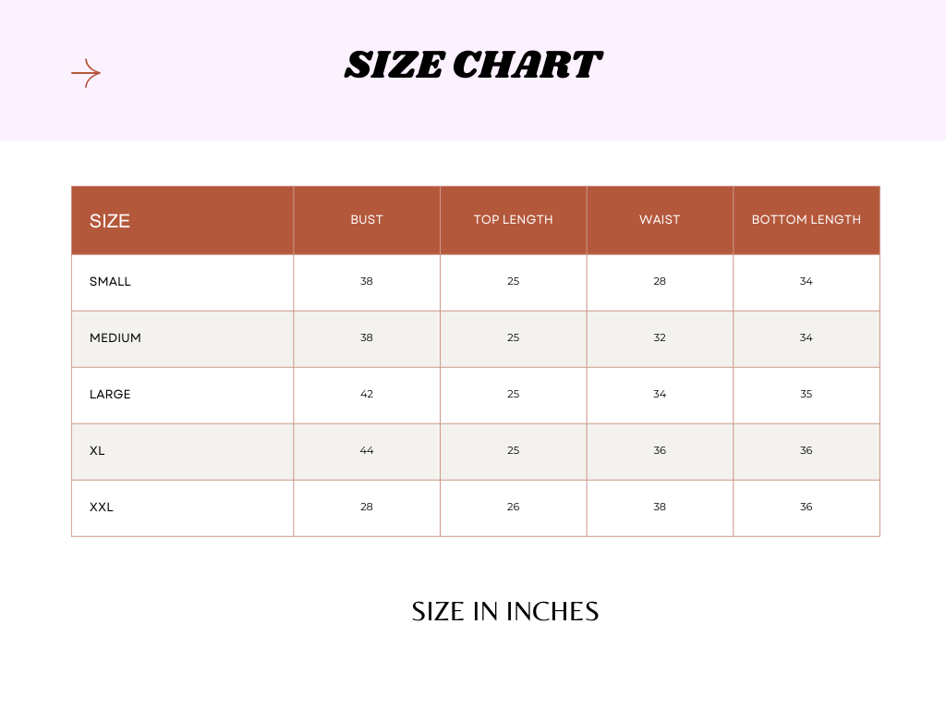This screenshot has height=710, width=946.
Task: Select the LARGE bottom length value 35
Action: point(806,395)
